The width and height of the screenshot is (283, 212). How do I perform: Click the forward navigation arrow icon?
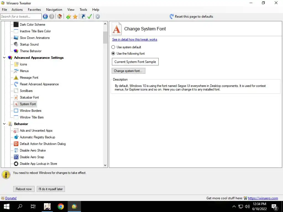click(52, 17)
